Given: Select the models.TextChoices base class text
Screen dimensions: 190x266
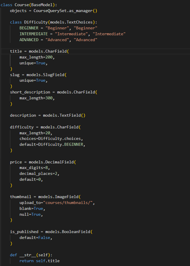Looking at the screenshot, I should coord(71,22).
